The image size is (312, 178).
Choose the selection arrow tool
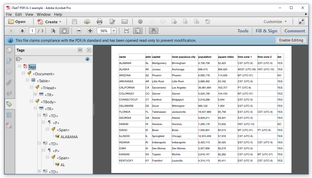[53, 31]
